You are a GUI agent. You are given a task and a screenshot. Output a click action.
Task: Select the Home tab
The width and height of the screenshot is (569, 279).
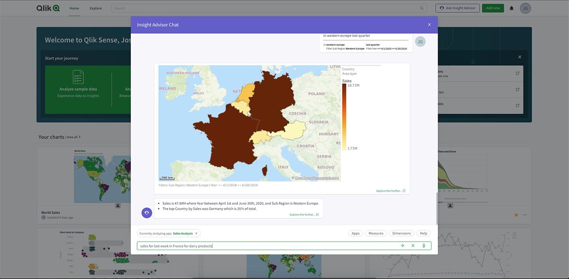coord(74,8)
